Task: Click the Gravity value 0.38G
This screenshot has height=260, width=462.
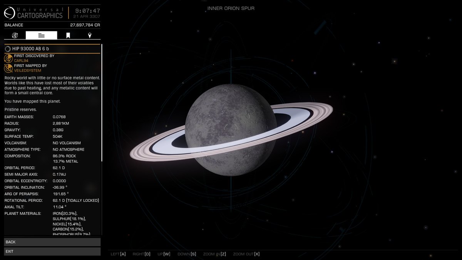Action: 58,130
